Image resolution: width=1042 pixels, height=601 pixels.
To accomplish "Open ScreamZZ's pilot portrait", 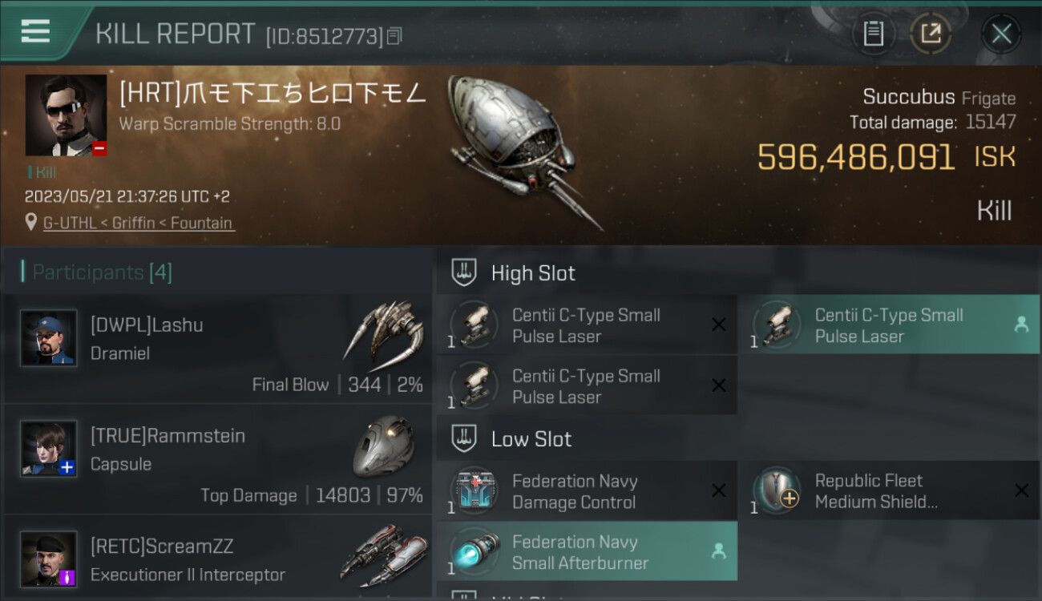I will (x=48, y=559).
